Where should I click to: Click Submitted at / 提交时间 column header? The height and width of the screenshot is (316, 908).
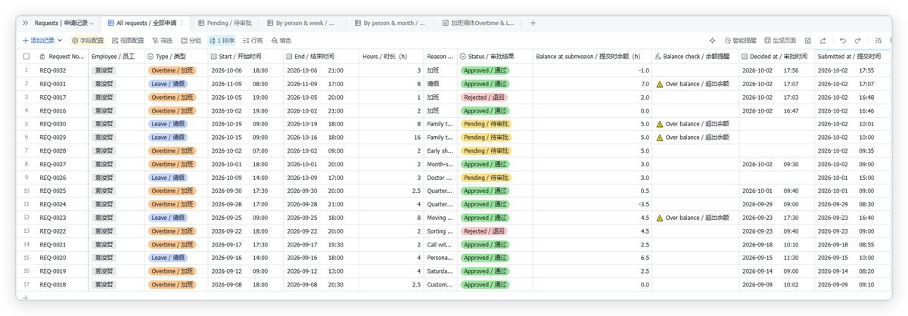pyautogui.click(x=853, y=57)
